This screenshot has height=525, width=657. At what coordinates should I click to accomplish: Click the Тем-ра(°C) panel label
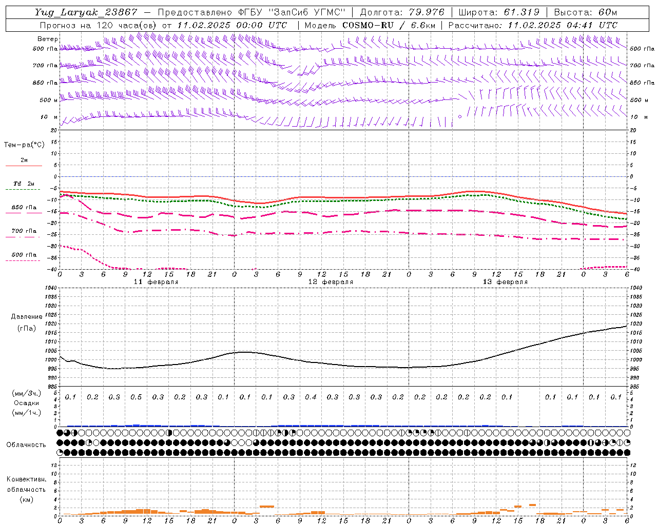pyautogui.click(x=24, y=145)
